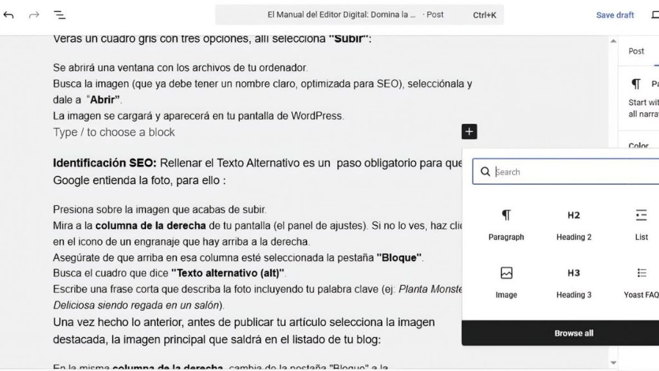Insert a List block

(642, 225)
